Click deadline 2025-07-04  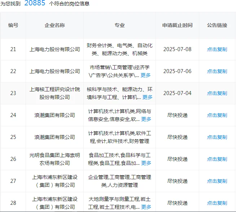(177, 93)
